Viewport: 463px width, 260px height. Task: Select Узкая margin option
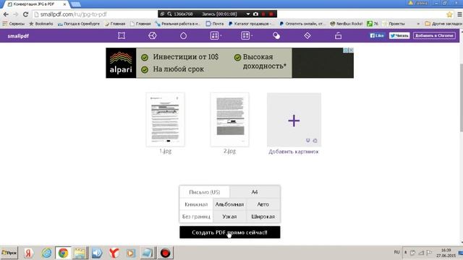[x=229, y=217]
